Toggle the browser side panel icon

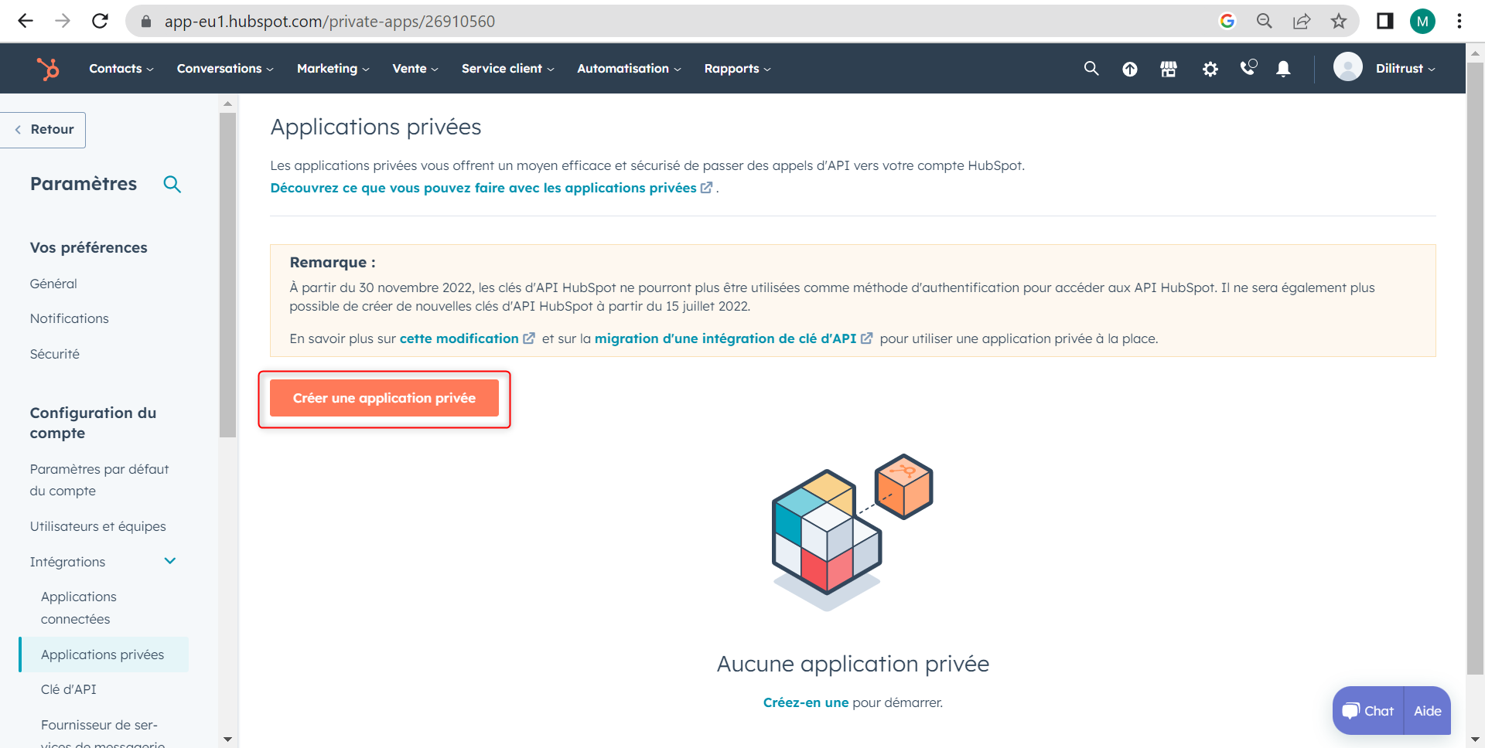coord(1385,21)
